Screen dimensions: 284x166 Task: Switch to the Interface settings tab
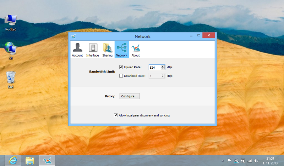93,50
